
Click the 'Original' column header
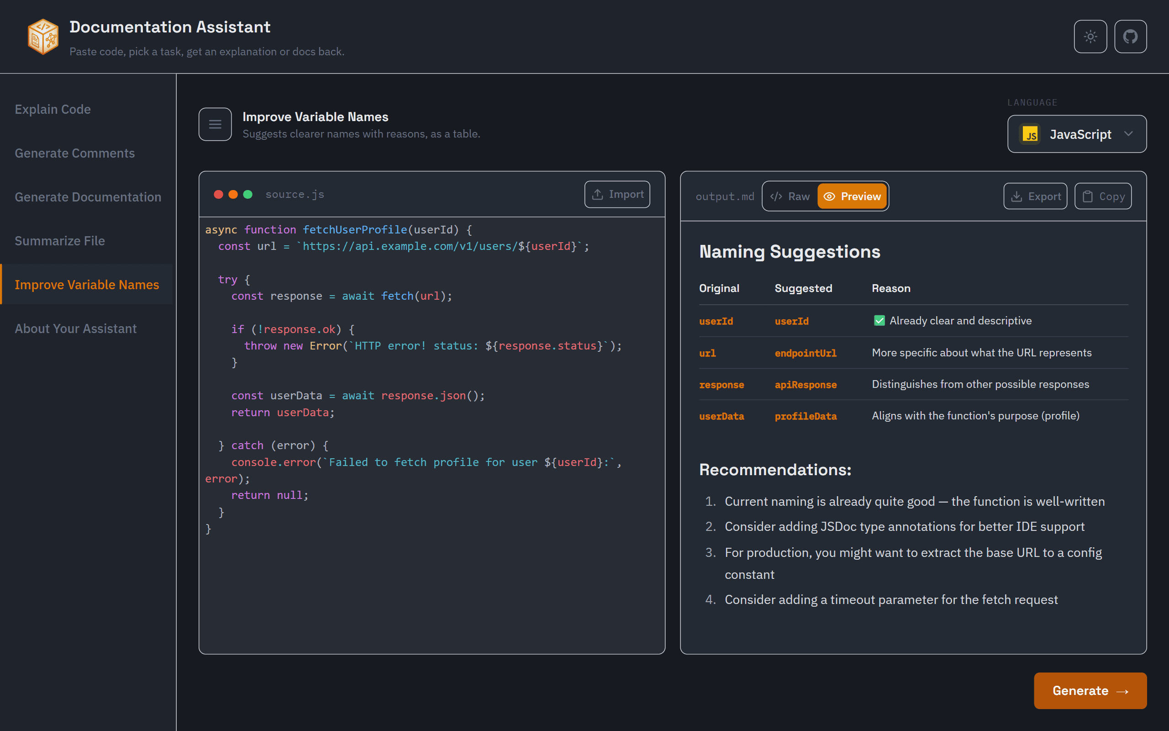coord(719,288)
